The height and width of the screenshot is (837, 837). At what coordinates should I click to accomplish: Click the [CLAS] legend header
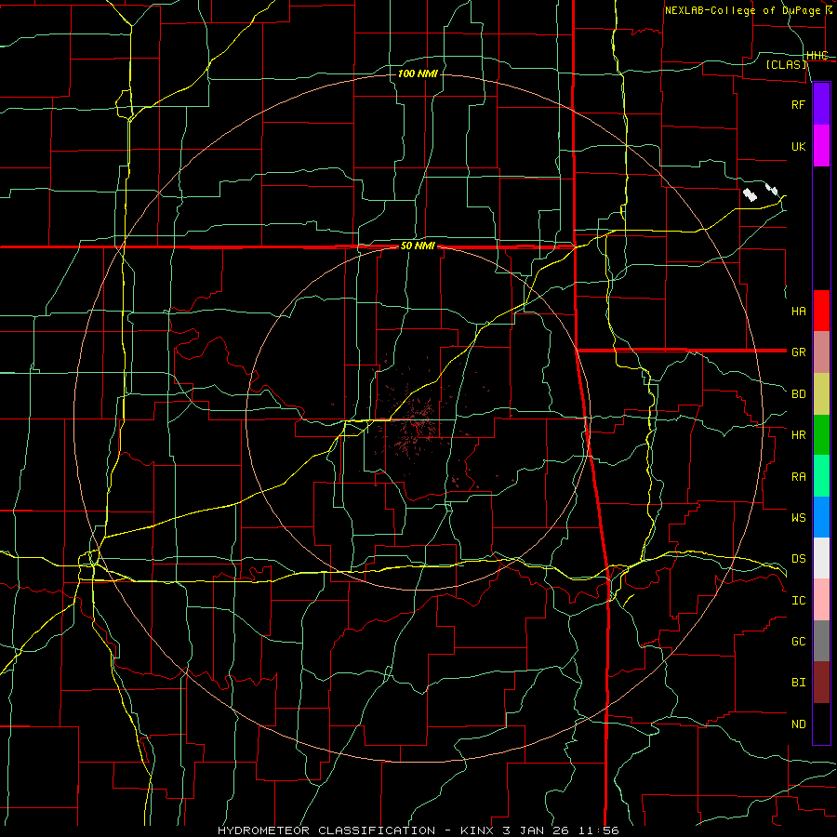pyautogui.click(x=786, y=64)
